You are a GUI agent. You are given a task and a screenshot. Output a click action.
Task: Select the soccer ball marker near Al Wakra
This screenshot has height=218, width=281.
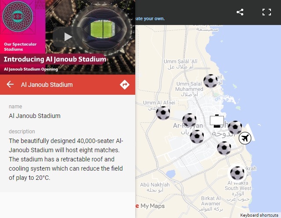[237, 173]
